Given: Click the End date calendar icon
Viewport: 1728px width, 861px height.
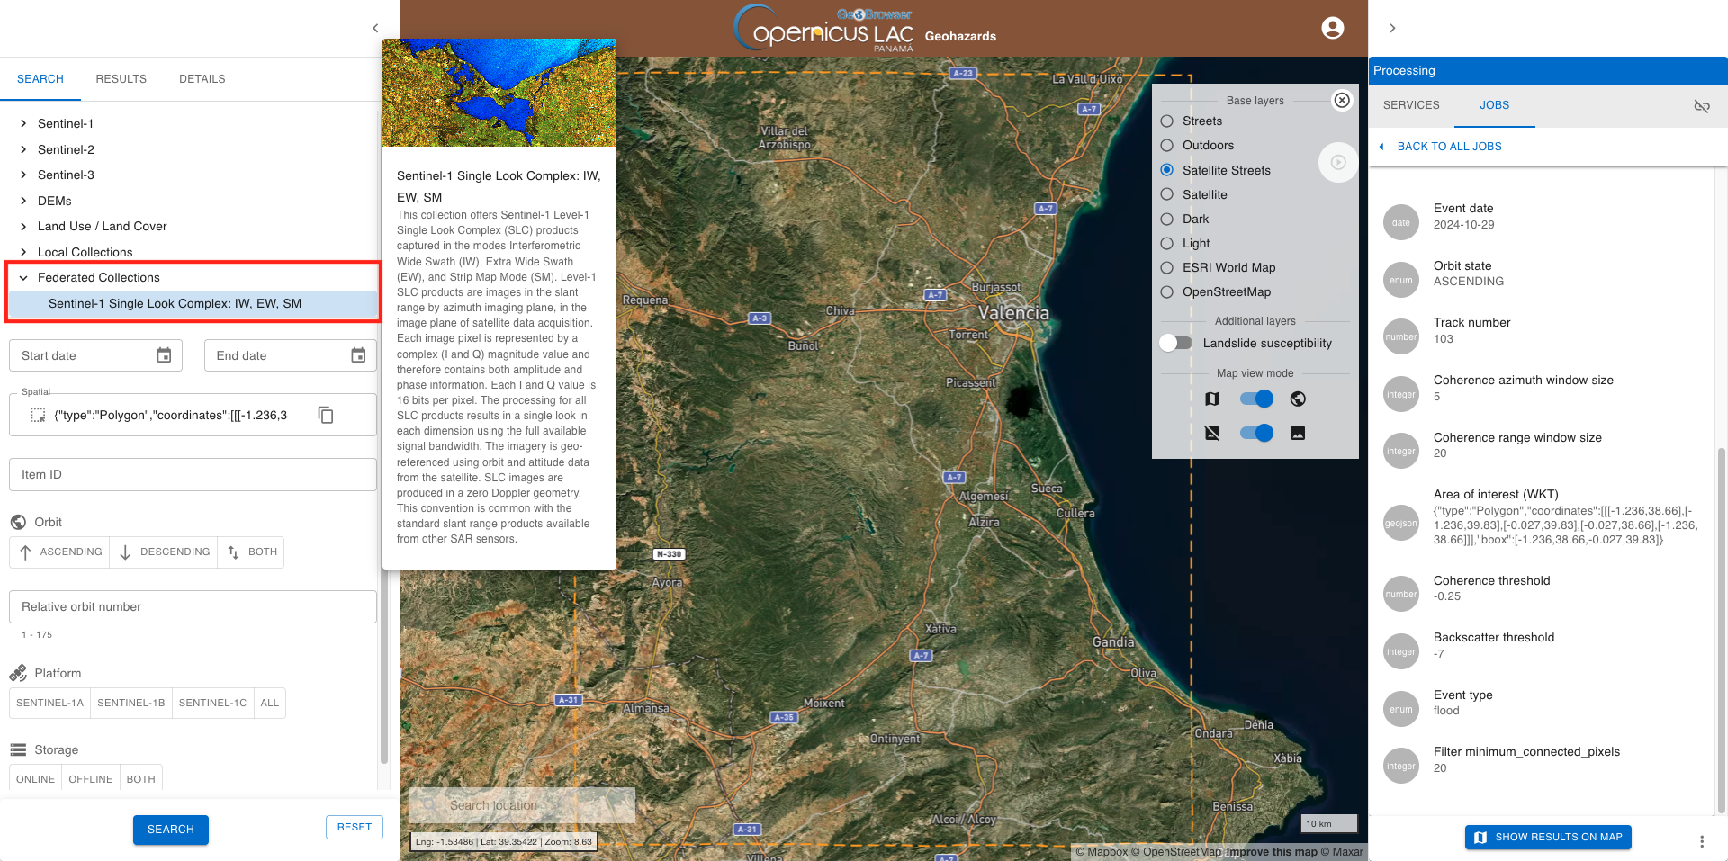Looking at the screenshot, I should tap(358, 355).
